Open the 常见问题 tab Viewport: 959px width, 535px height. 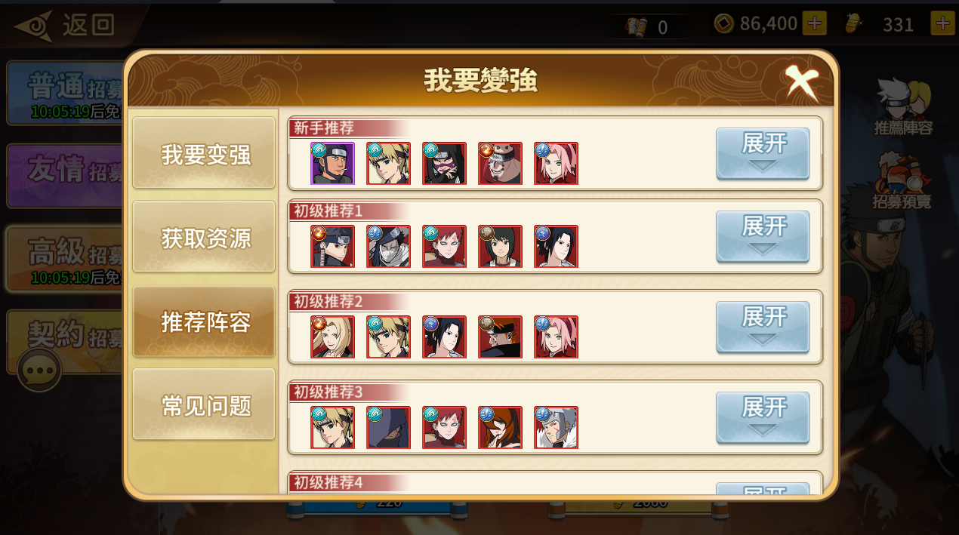point(204,404)
